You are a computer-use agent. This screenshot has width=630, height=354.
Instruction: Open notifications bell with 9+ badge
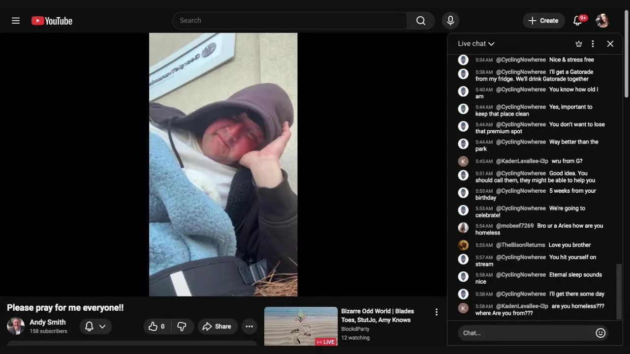[x=578, y=21]
